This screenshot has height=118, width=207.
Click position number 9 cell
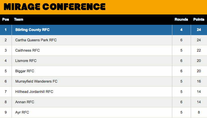pyautogui.click(x=6, y=112)
